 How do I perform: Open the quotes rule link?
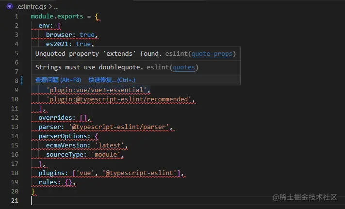tap(184, 67)
